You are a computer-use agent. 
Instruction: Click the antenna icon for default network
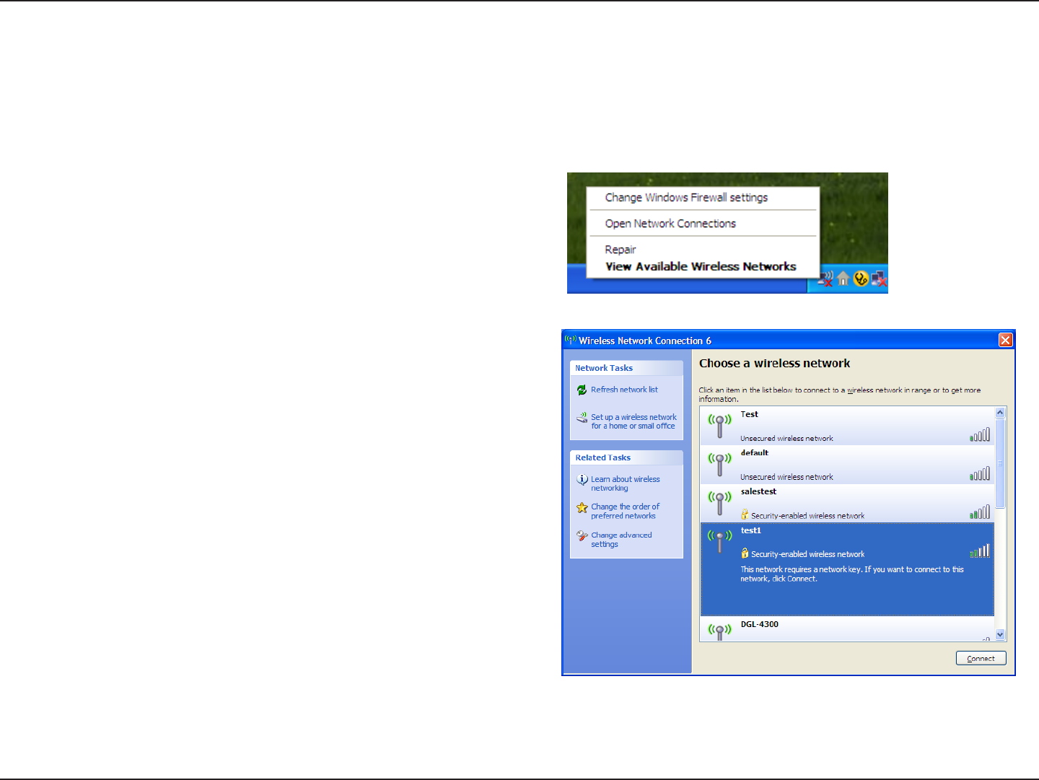(719, 465)
